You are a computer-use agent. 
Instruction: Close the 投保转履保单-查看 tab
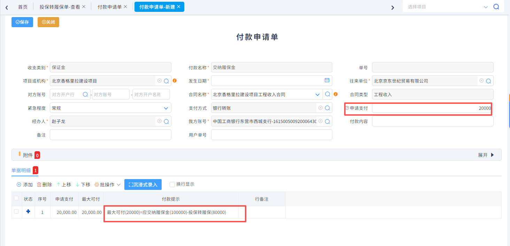click(x=84, y=7)
